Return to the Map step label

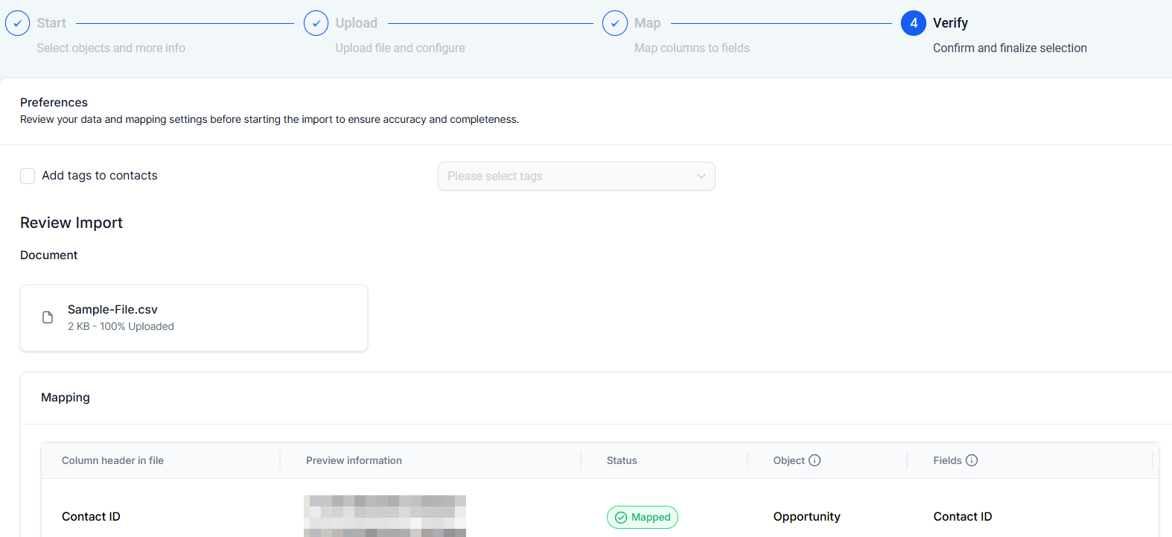[647, 23]
